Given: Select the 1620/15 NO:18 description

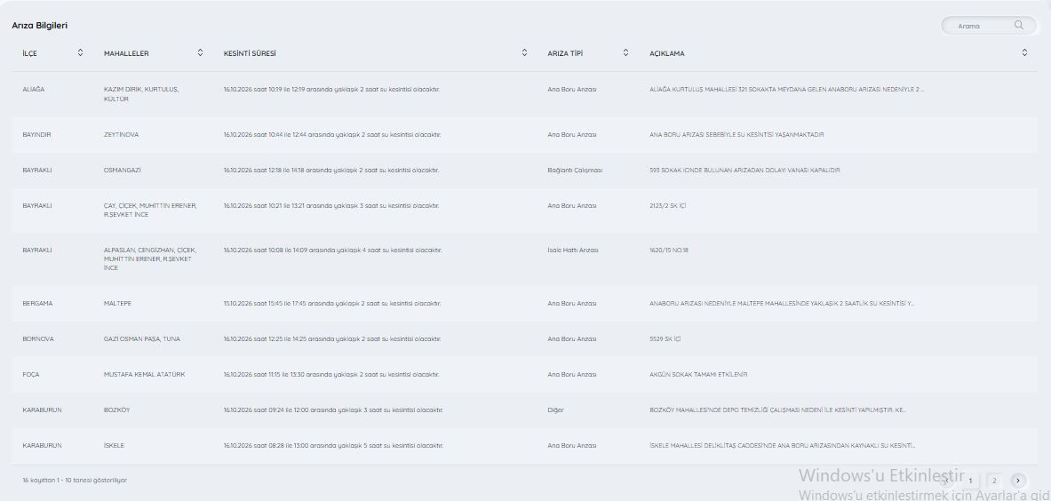Looking at the screenshot, I should [669, 250].
